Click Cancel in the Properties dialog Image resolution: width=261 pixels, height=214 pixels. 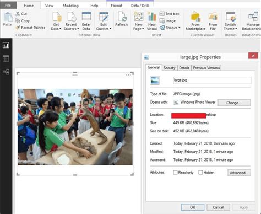(218, 207)
